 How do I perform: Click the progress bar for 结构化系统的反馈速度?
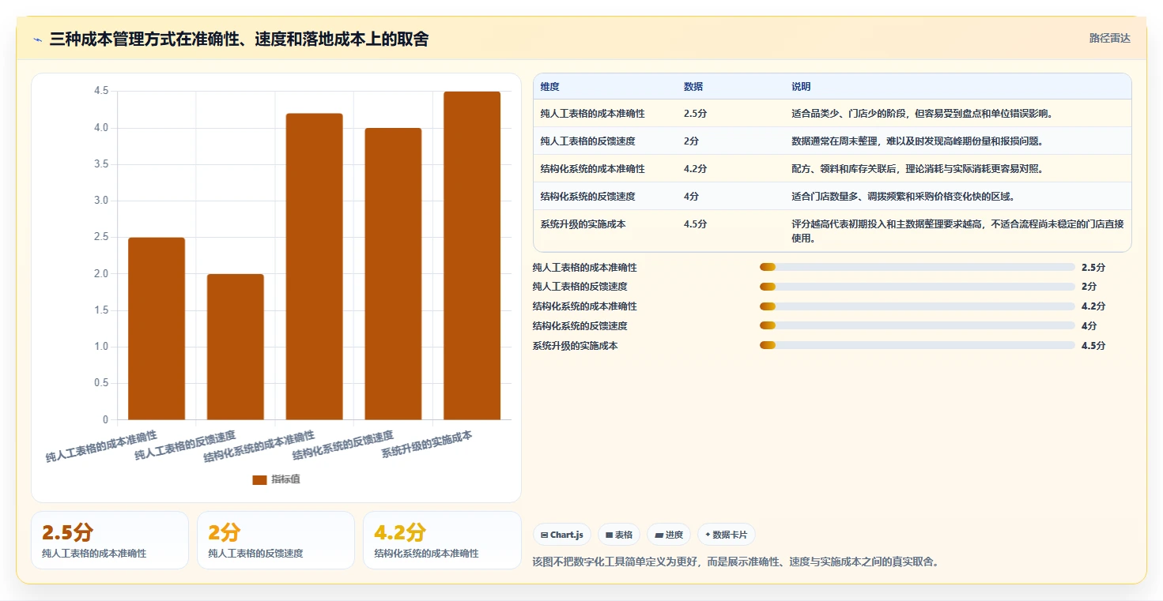pyautogui.click(x=917, y=325)
